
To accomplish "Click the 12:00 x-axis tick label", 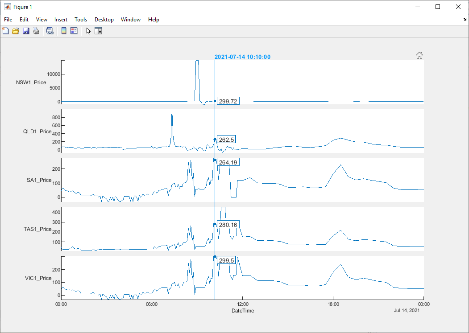I will point(243,304).
